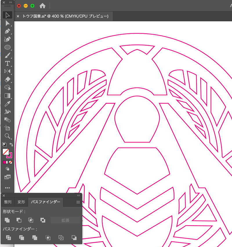Select the Paintbrush tool
232x247 pixels.
[8, 55]
